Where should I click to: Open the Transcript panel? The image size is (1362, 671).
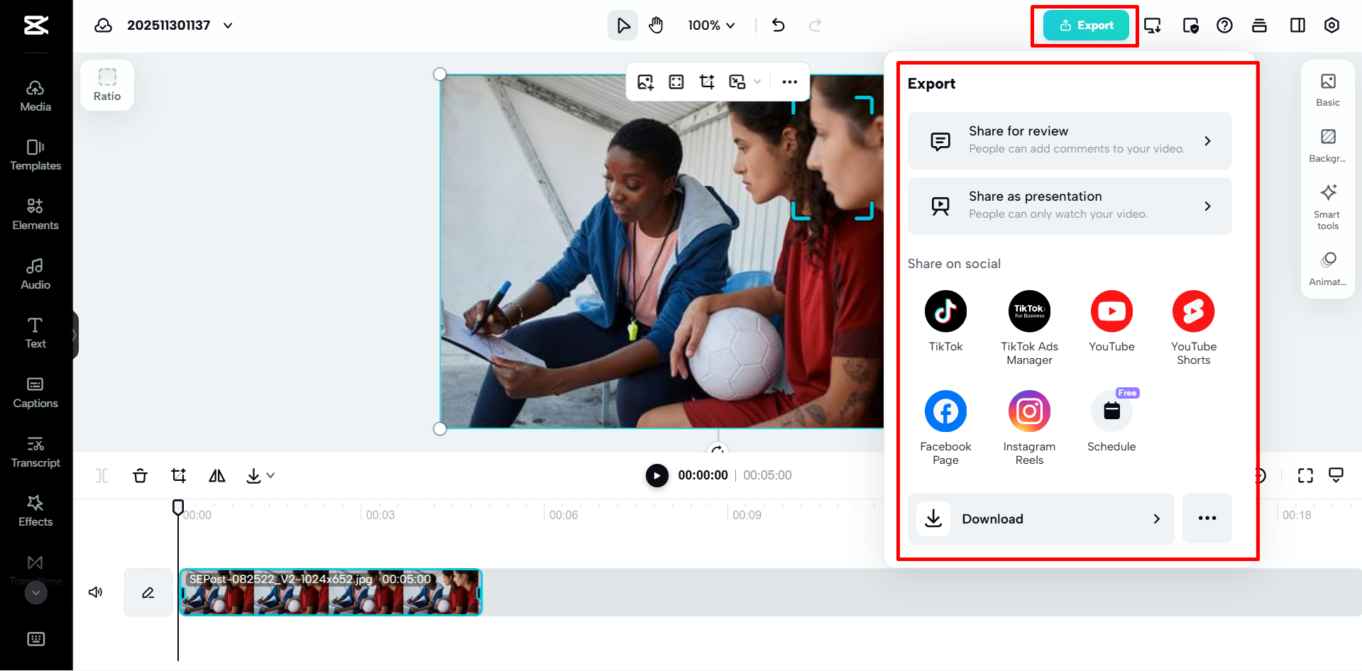click(35, 453)
